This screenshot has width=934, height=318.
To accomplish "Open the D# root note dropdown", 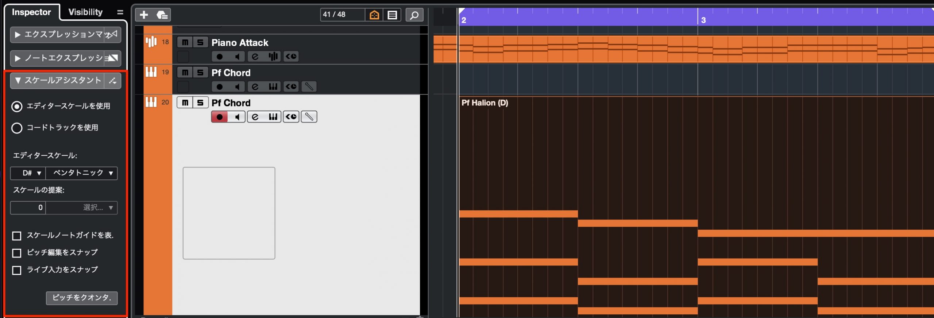I will click(28, 173).
